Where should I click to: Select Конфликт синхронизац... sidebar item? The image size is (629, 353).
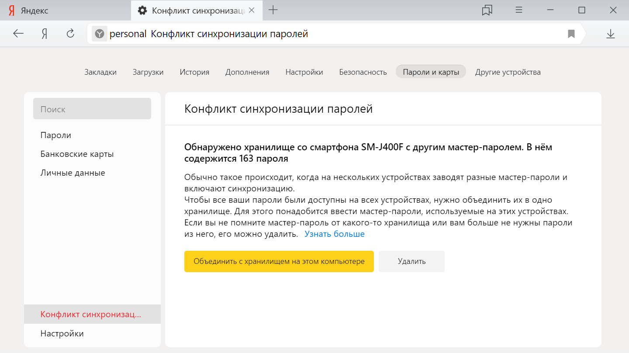tap(92, 314)
